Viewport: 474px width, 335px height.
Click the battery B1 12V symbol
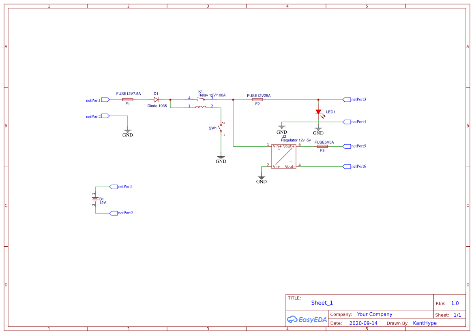(x=96, y=200)
